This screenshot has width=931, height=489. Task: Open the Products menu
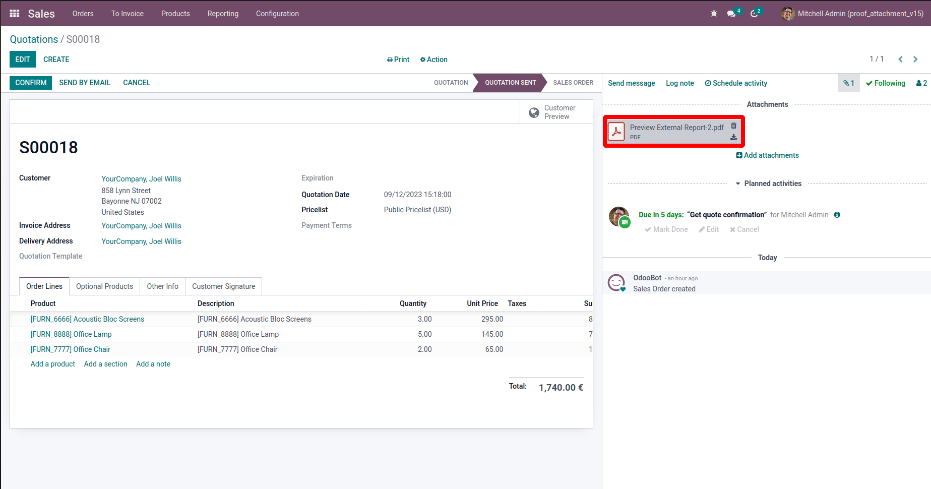tap(175, 14)
